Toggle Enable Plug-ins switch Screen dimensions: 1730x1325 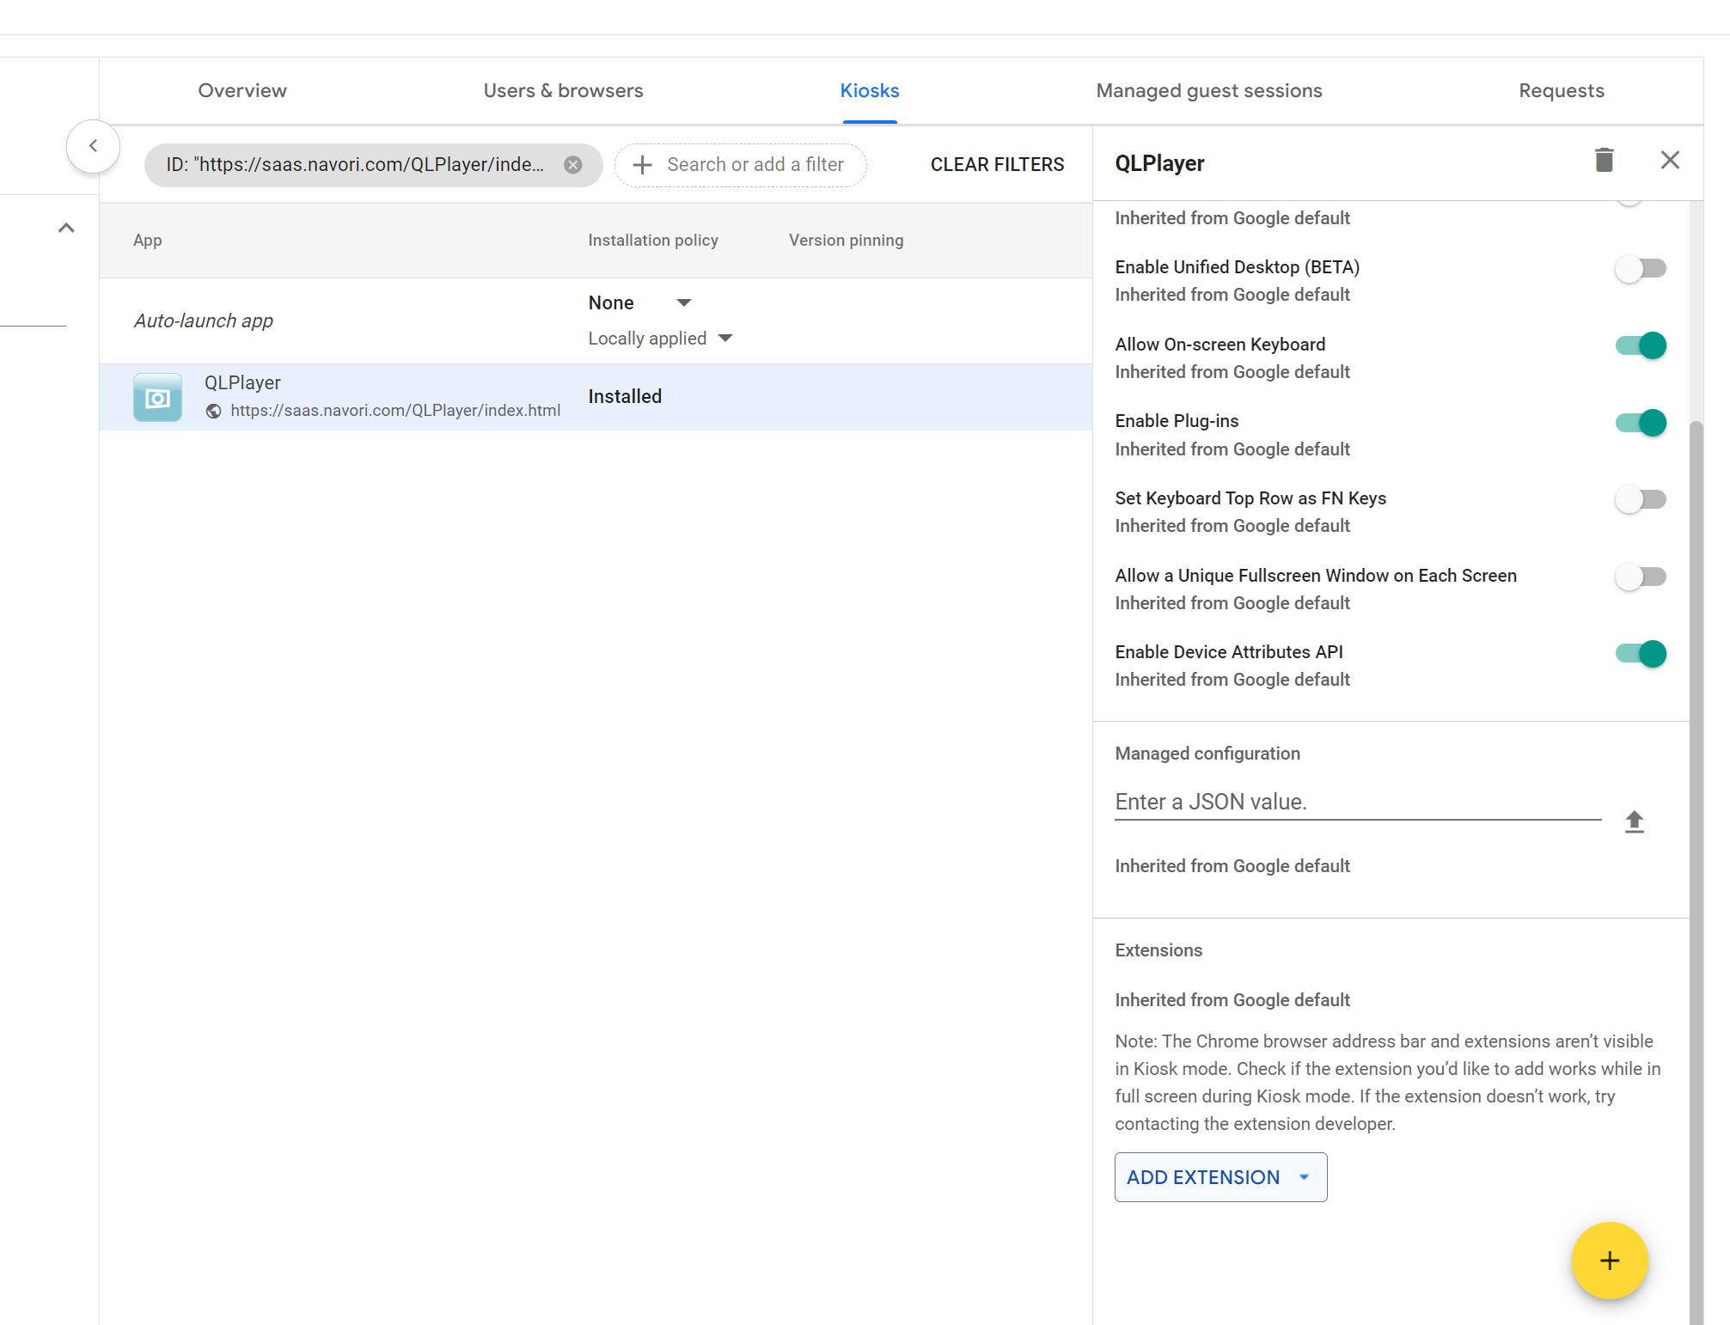1640,423
